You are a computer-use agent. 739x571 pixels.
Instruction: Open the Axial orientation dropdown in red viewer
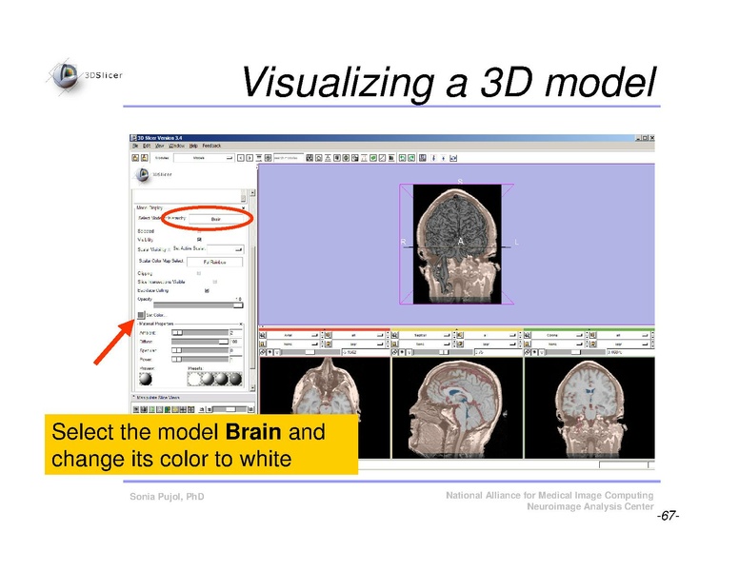click(x=291, y=335)
